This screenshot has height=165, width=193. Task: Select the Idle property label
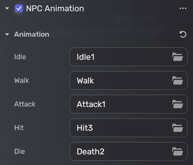[x=20, y=57]
